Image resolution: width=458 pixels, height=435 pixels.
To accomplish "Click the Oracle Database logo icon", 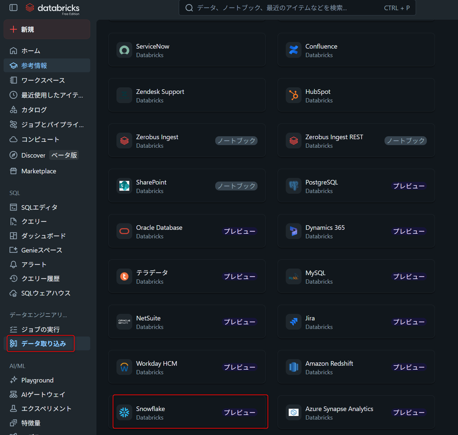I will 124,231.
